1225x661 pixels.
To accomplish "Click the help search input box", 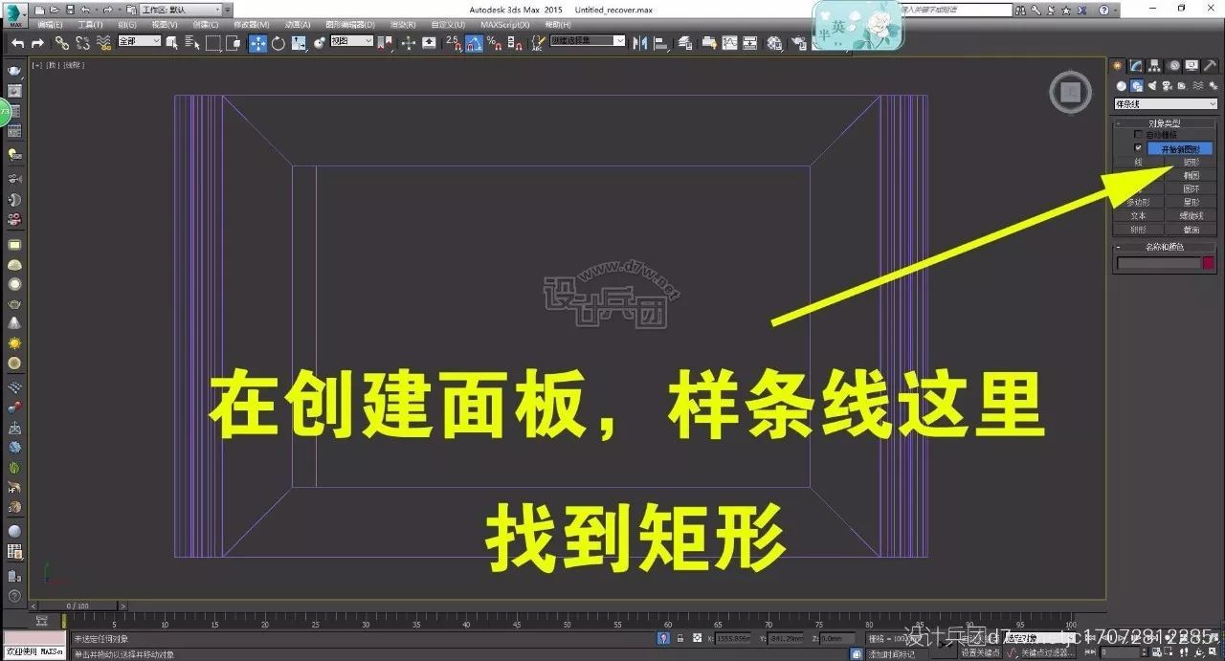I will [955, 10].
